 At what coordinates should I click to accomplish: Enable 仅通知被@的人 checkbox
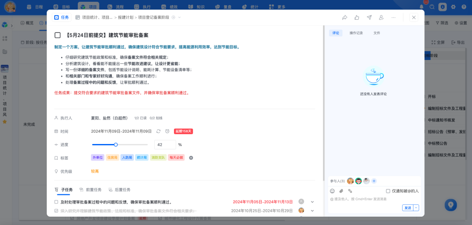pyautogui.click(x=388, y=191)
